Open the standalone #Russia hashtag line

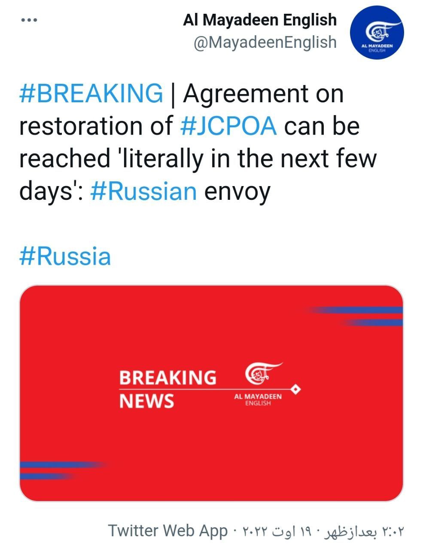point(65,256)
